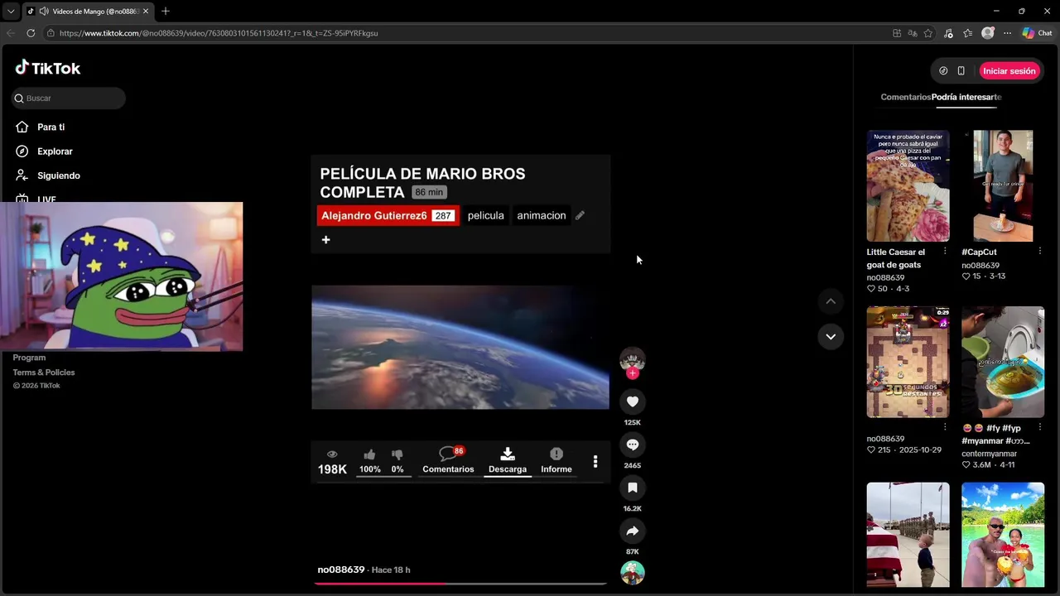Switch to Comentarios tab

coord(905,97)
